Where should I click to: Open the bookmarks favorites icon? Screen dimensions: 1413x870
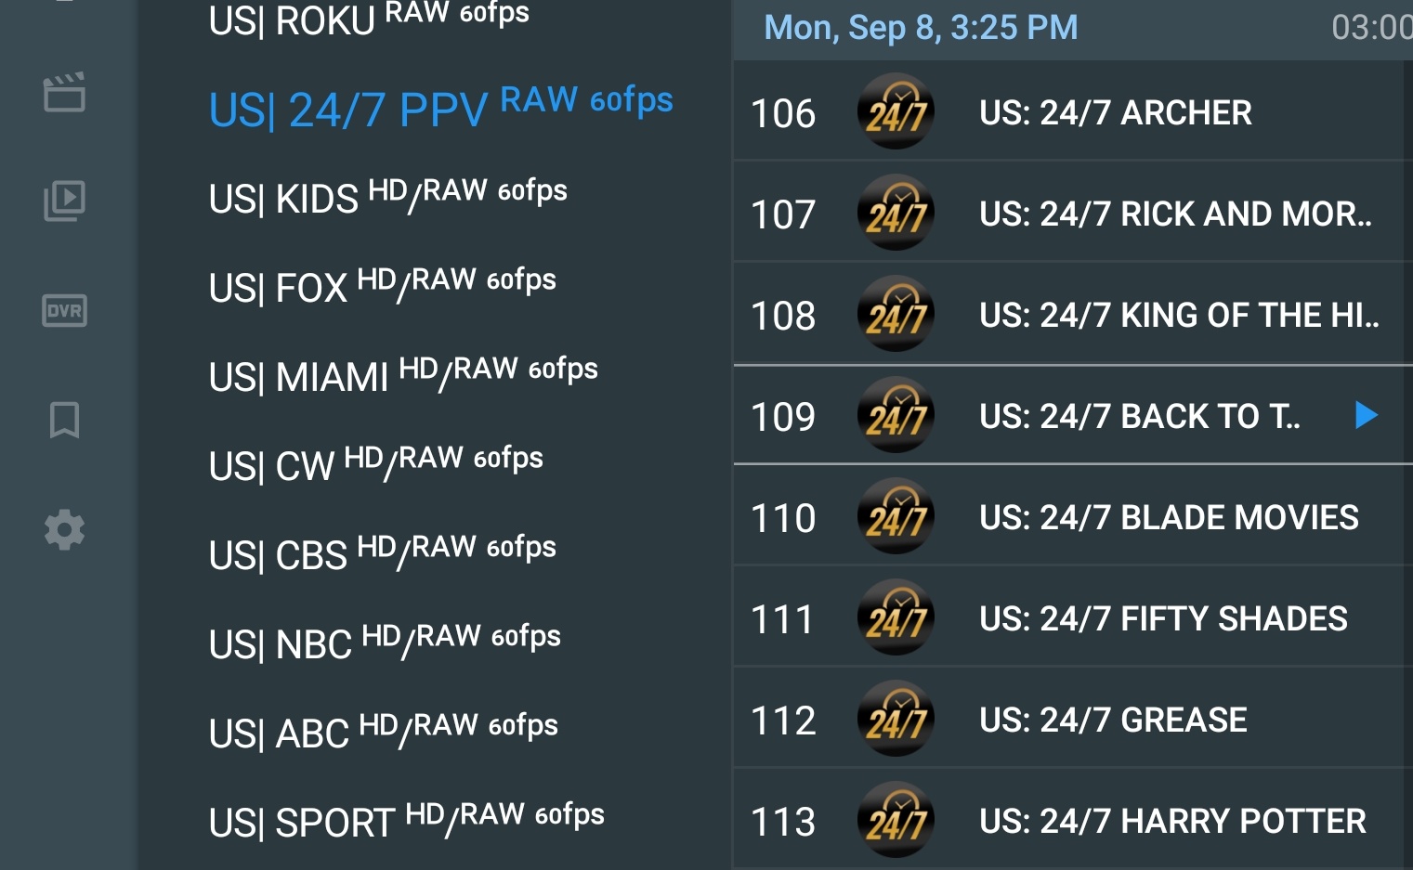click(64, 420)
